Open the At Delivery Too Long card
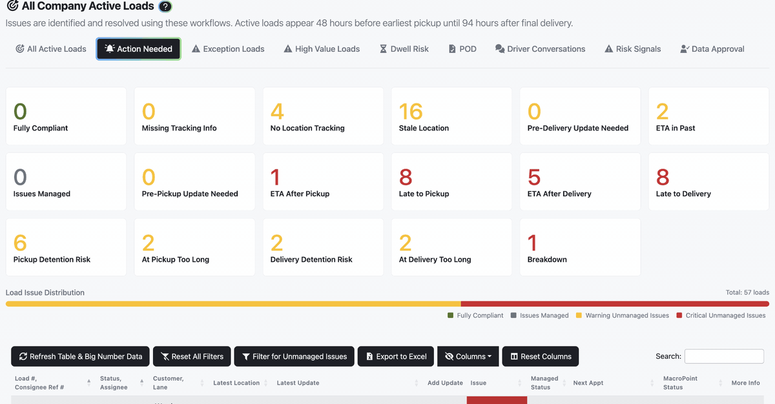Image resolution: width=775 pixels, height=404 pixels. coord(451,247)
